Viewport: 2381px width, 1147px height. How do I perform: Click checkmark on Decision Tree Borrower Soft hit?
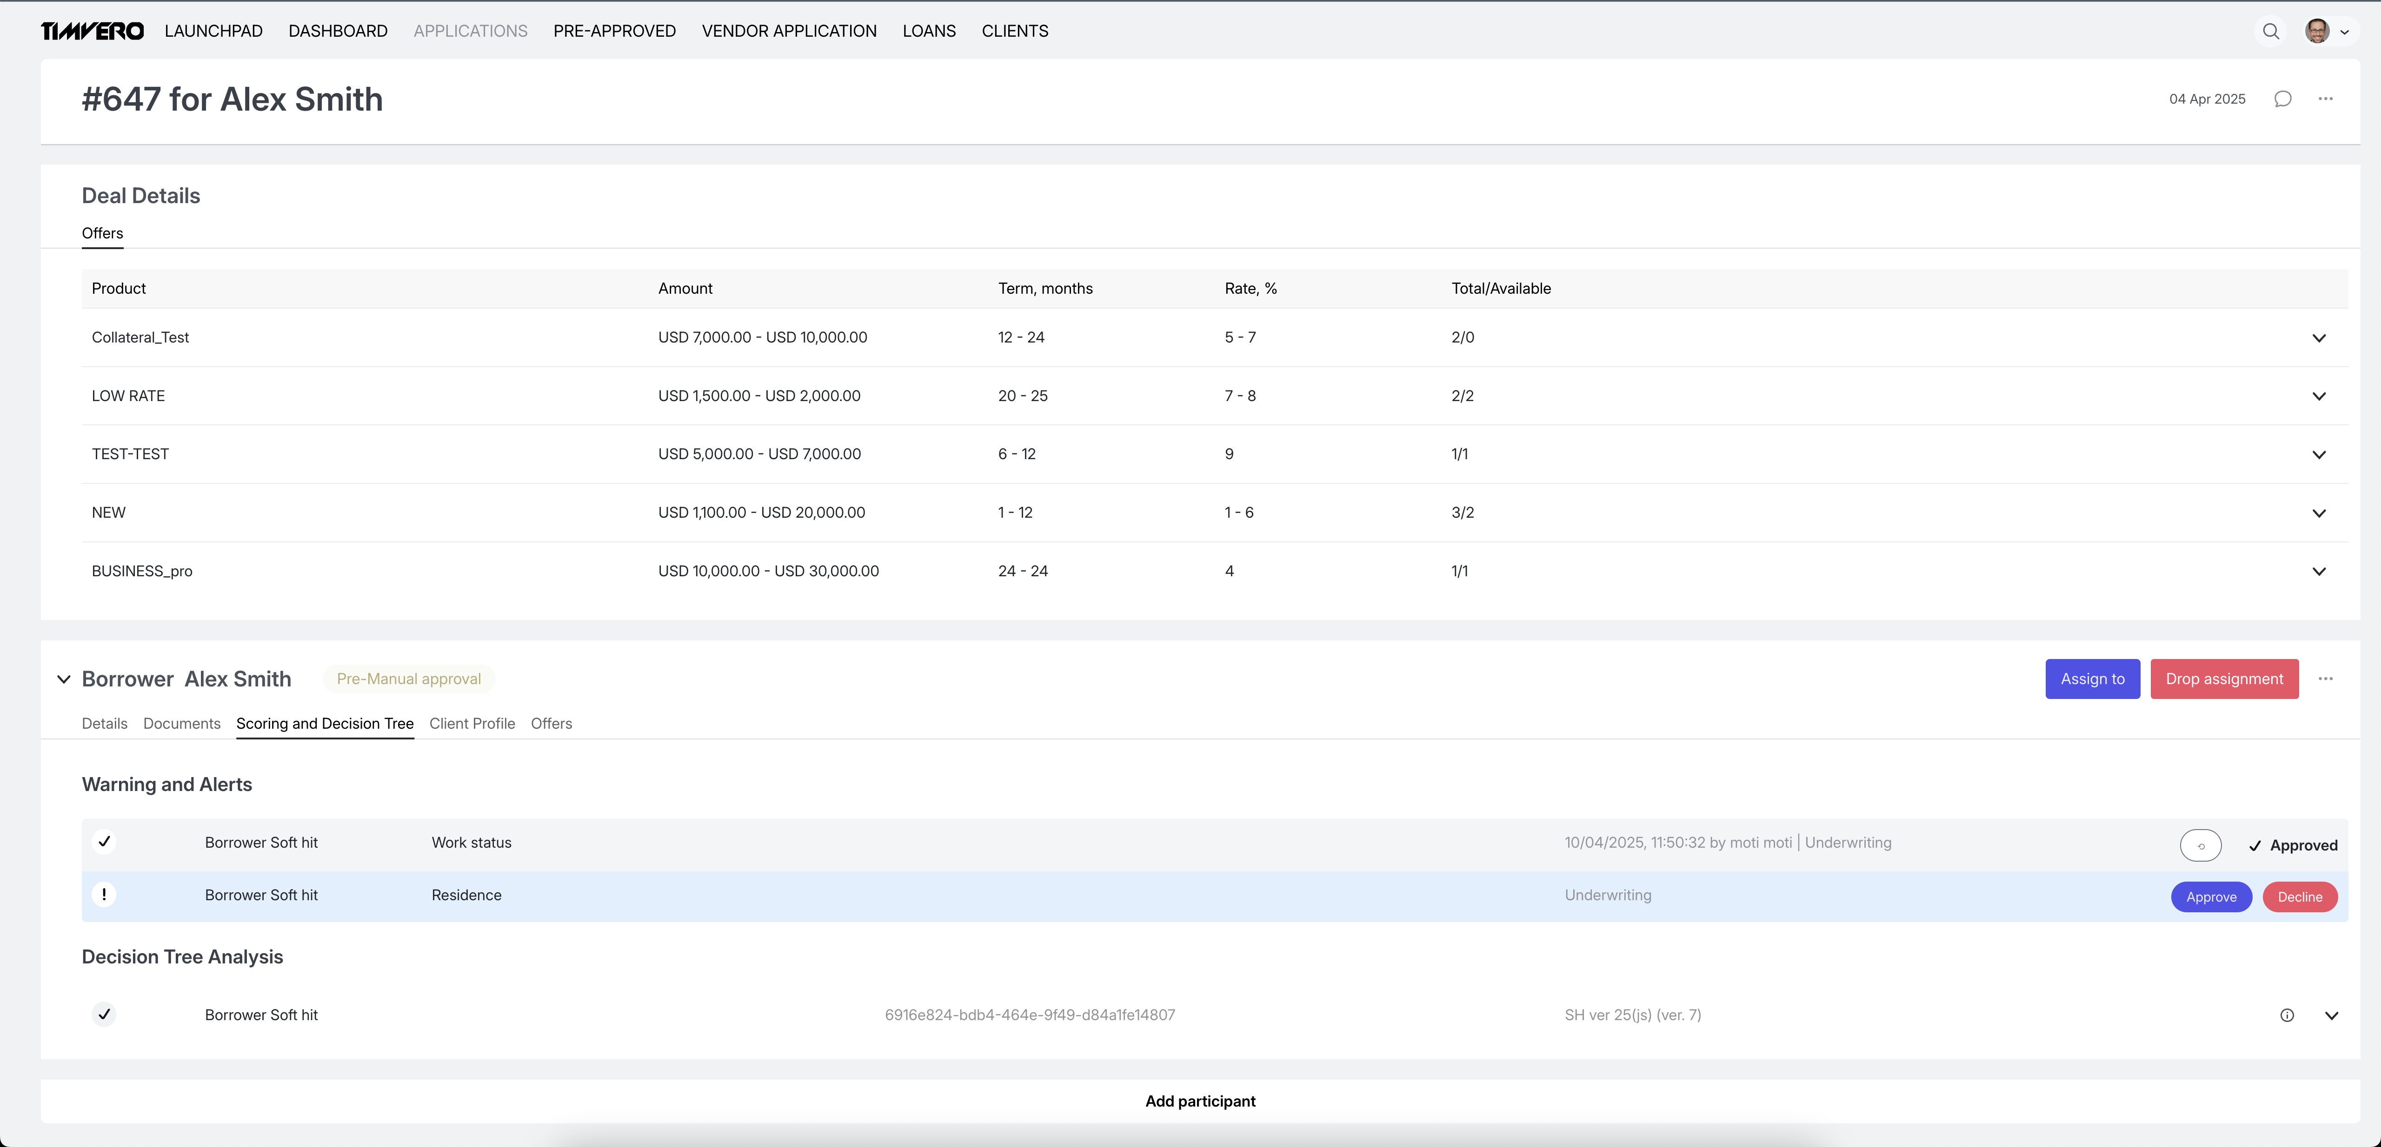pos(105,1014)
